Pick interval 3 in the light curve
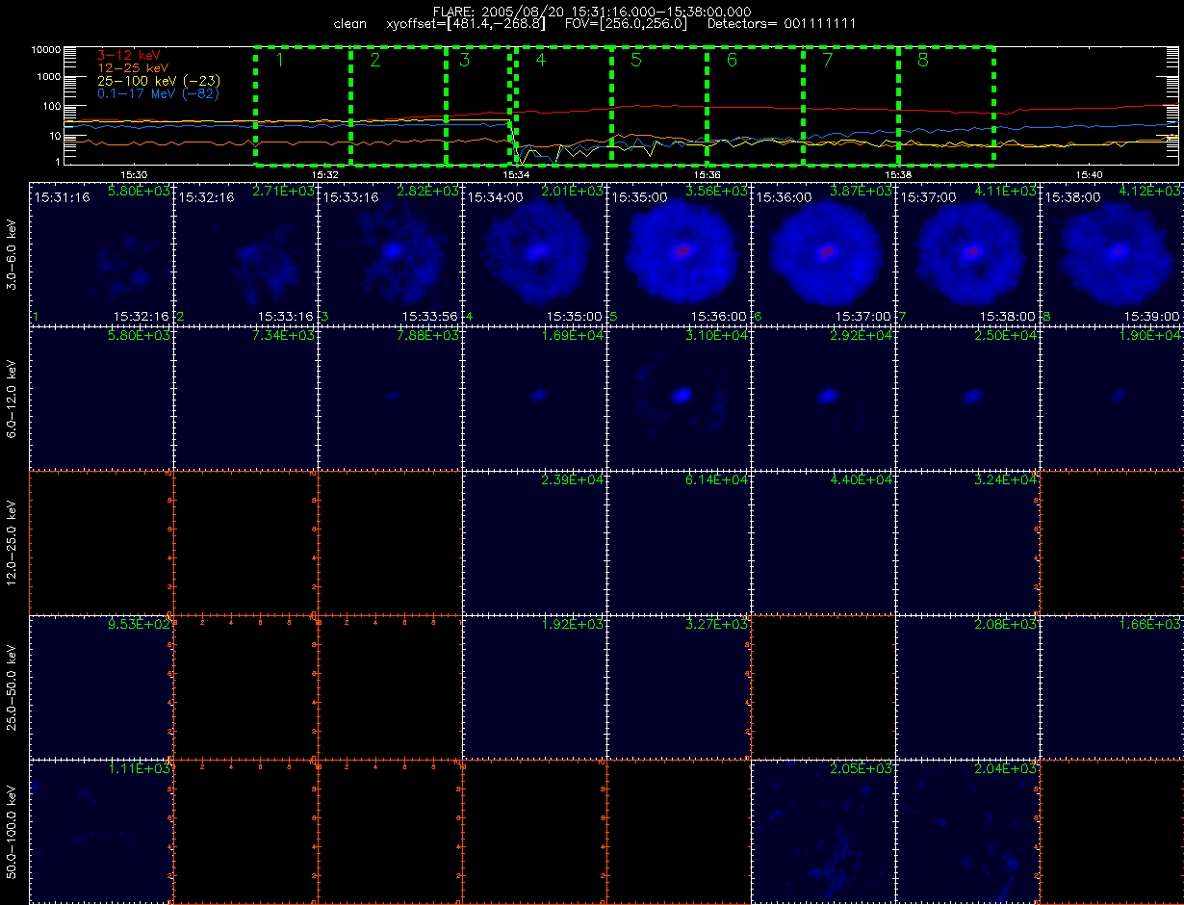 pos(477,105)
